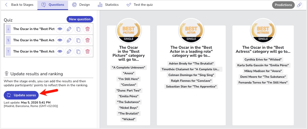Duplicate the Best Picture question

tap(78, 29)
